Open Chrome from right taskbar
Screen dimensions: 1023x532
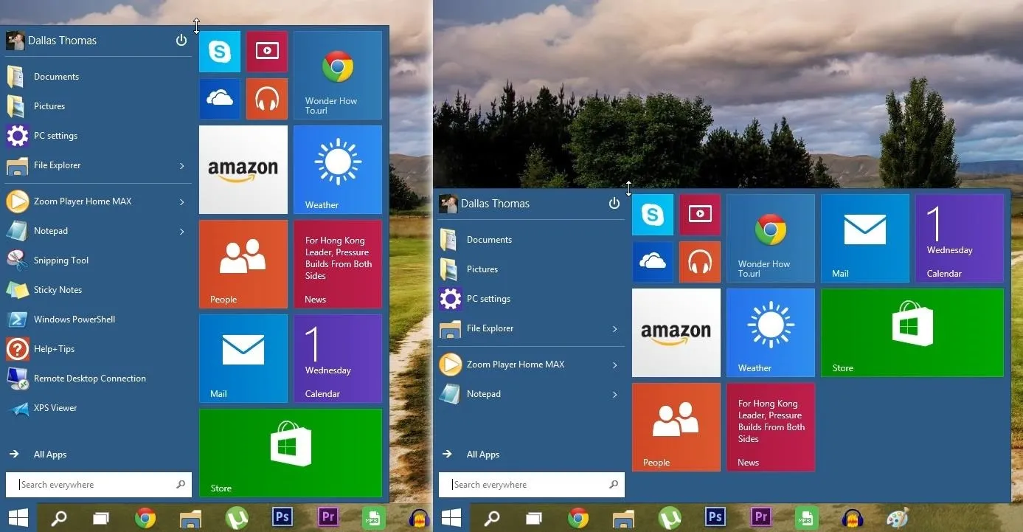(578, 518)
